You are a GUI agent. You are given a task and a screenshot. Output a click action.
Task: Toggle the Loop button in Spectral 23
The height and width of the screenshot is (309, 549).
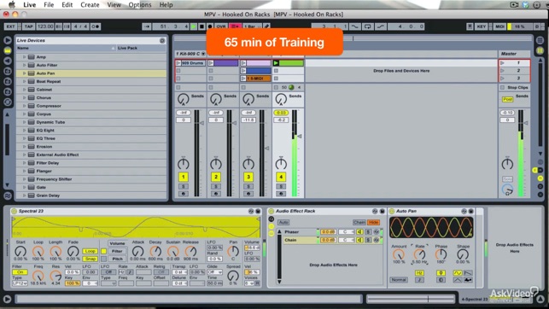pos(90,251)
